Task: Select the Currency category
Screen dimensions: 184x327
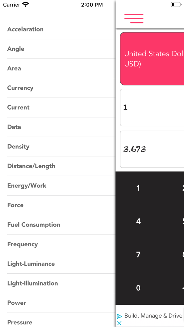Action: click(20, 88)
